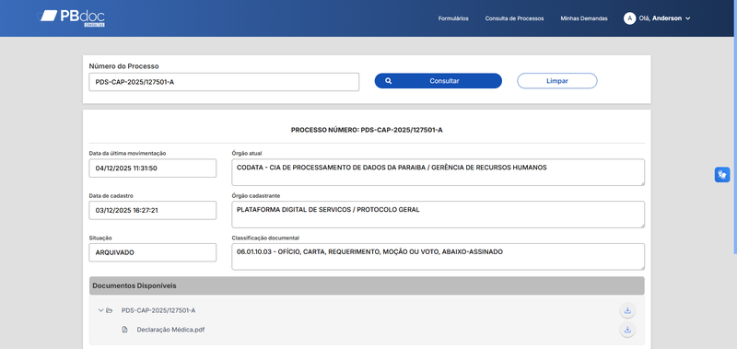The height and width of the screenshot is (349, 737).
Task: Focus the Número do Processo input field
Action: pos(224,82)
